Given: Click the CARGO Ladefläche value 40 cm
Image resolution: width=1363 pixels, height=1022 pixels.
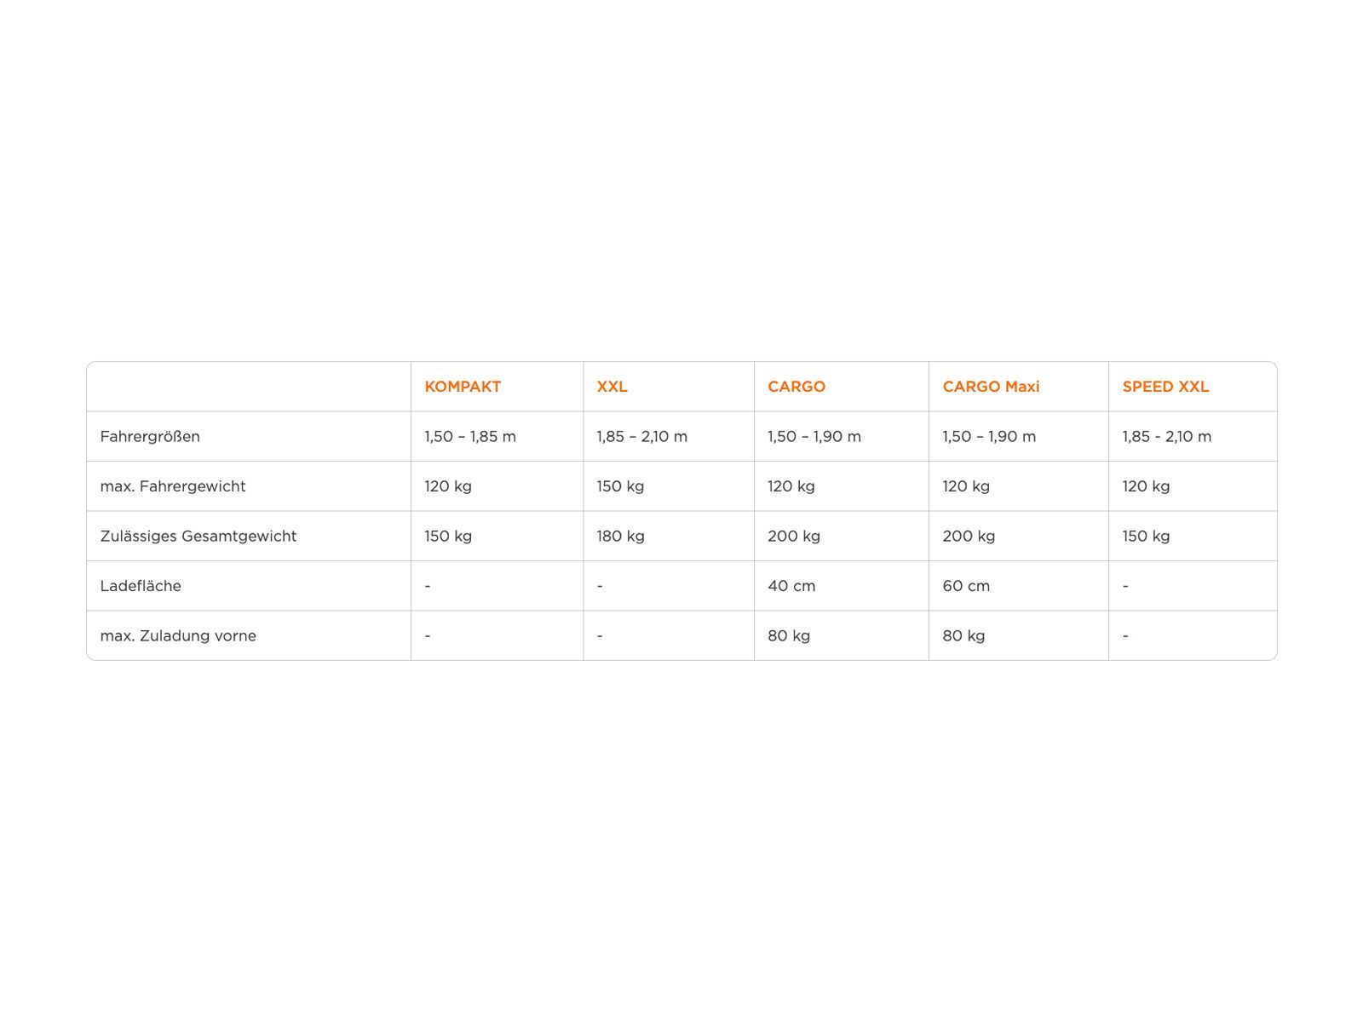Looking at the screenshot, I should [x=791, y=586].
